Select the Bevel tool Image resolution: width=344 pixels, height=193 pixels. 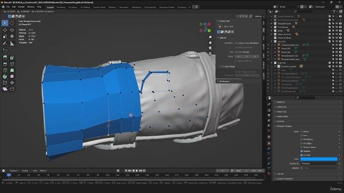5,64
